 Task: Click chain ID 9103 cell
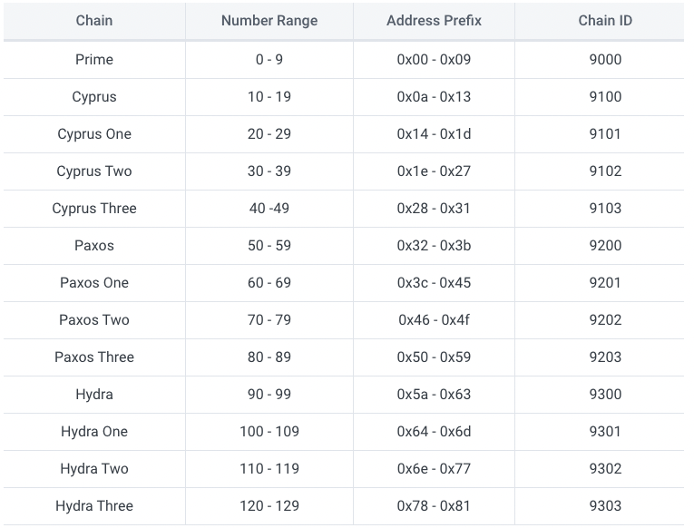point(605,209)
